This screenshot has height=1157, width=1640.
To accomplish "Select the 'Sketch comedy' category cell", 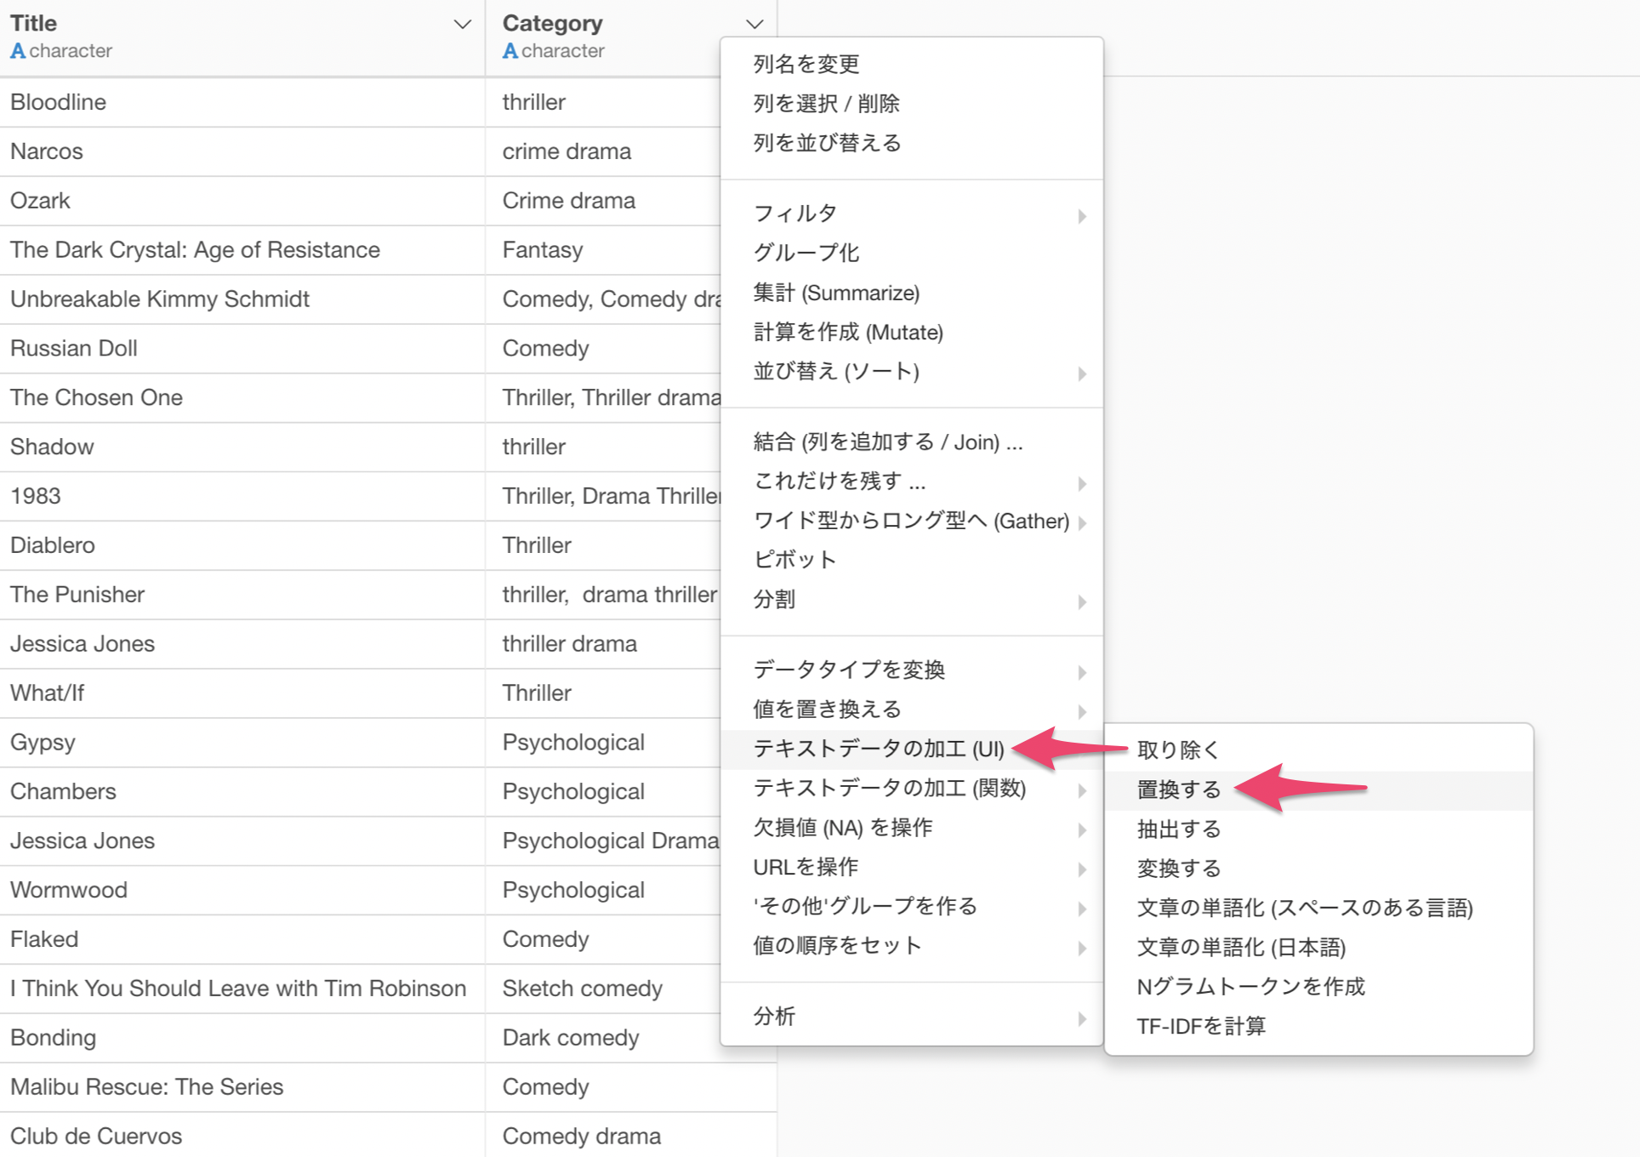I will 603,989.
